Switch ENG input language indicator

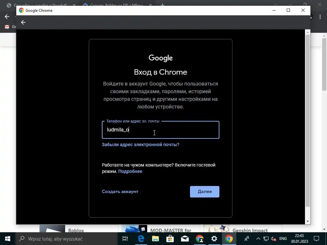(x=283, y=239)
